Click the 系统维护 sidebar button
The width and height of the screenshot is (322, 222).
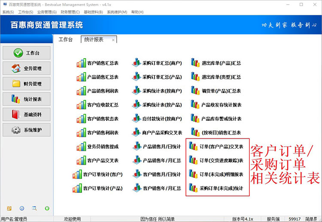[x=27, y=130]
